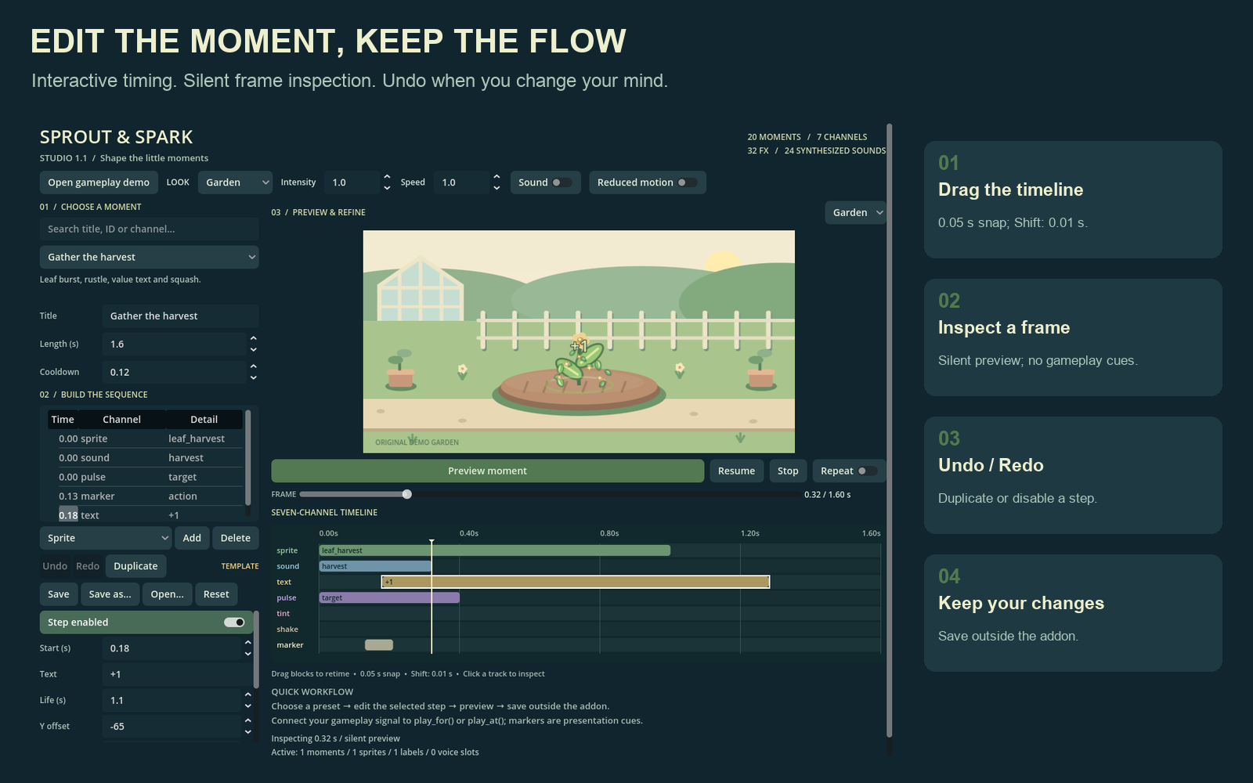Disable the Step enabled switch
The width and height of the screenshot is (1253, 783).
point(234,622)
